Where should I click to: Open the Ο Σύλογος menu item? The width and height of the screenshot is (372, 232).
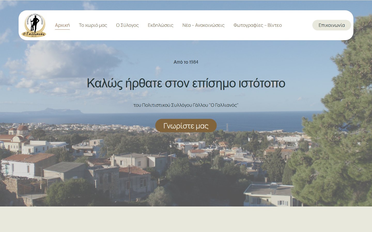(127, 25)
